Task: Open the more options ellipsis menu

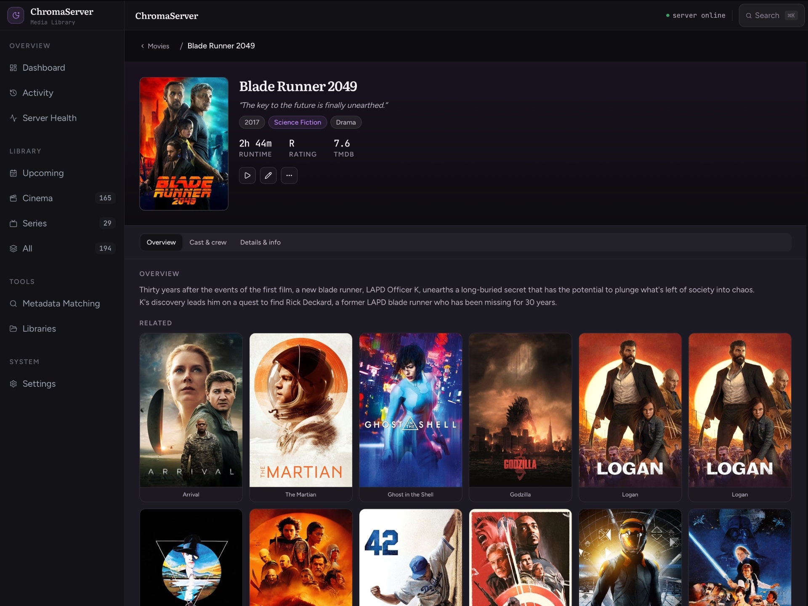Action: [289, 175]
